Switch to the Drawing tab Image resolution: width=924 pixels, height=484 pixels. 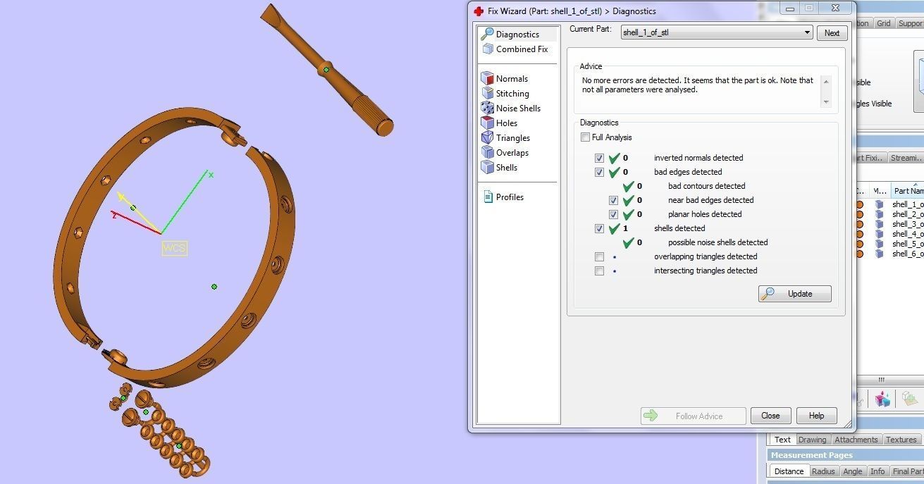pyautogui.click(x=812, y=440)
